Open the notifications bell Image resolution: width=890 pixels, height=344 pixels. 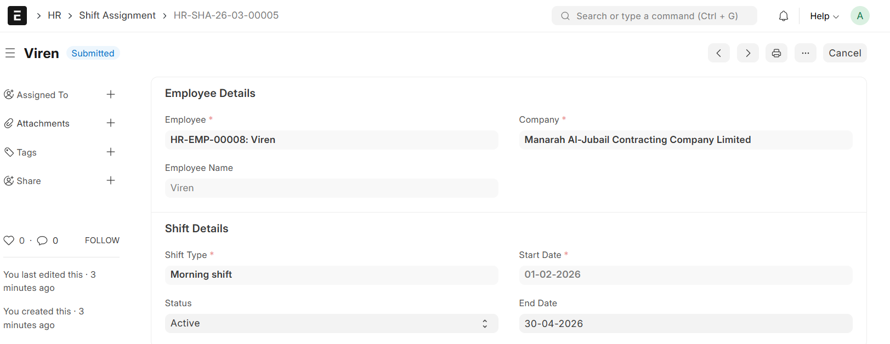784,16
